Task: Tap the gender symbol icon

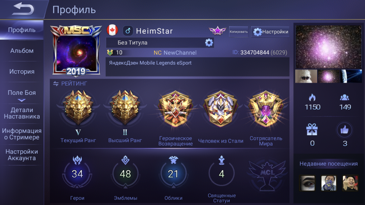Action: coord(128,31)
